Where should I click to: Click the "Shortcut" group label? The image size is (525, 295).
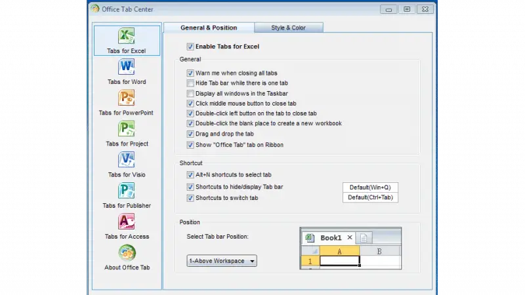coord(191,163)
